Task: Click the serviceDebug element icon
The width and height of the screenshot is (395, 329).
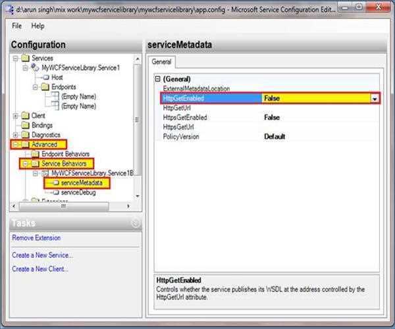Action: click(55, 193)
